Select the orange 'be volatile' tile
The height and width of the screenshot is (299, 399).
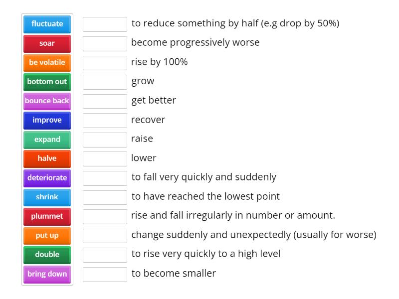tap(47, 63)
